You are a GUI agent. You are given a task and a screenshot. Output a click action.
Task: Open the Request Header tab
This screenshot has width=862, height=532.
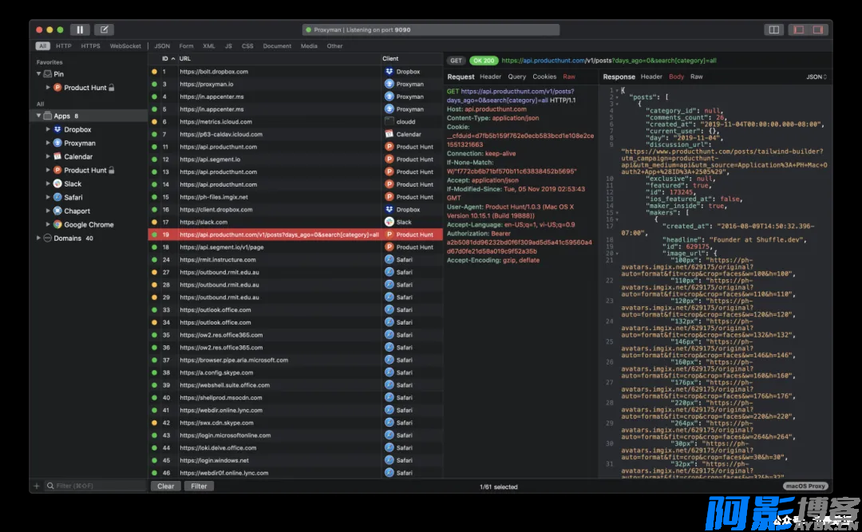pos(490,77)
